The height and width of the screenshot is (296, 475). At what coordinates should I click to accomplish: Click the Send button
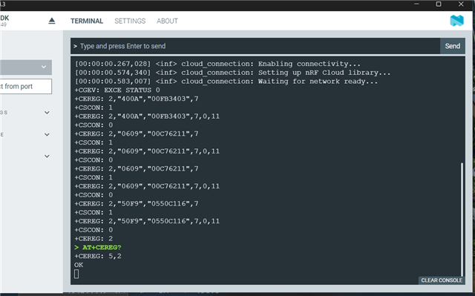452,46
